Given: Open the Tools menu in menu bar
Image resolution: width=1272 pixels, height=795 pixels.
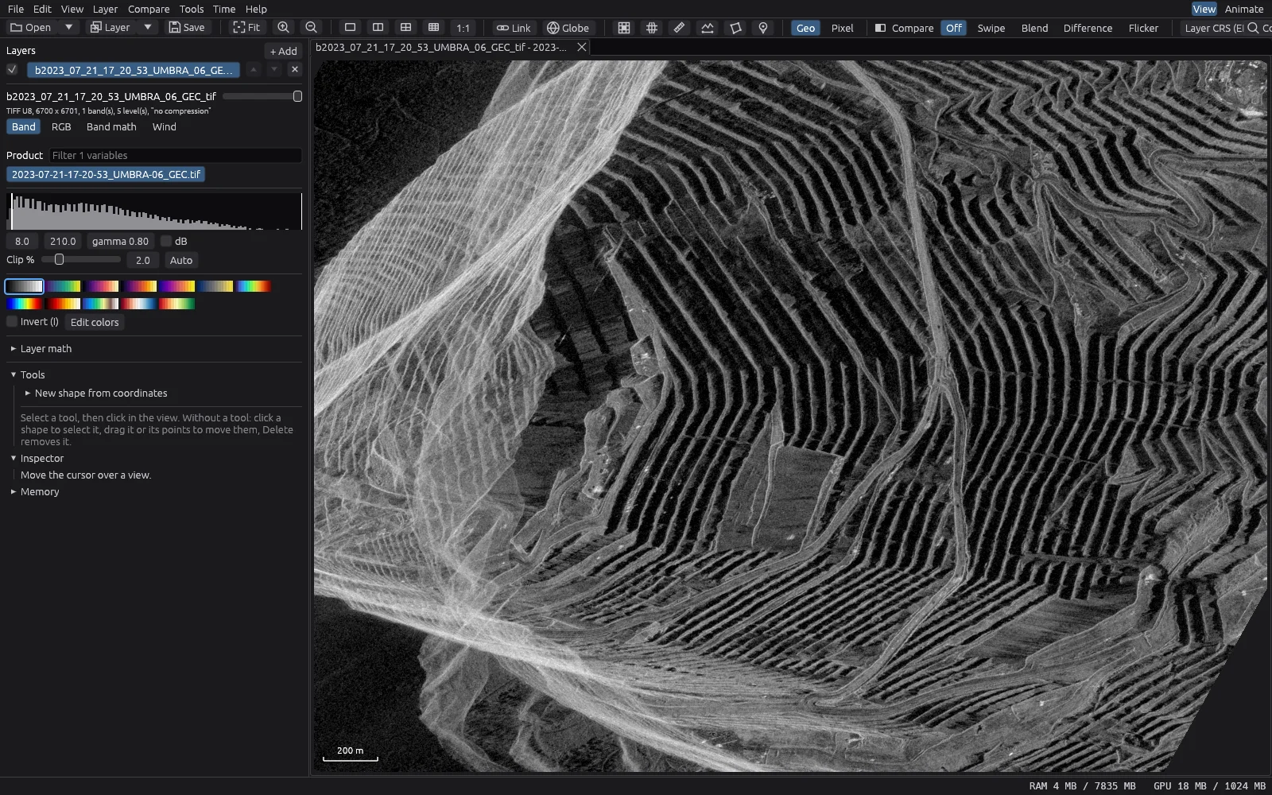Looking at the screenshot, I should pos(192,9).
